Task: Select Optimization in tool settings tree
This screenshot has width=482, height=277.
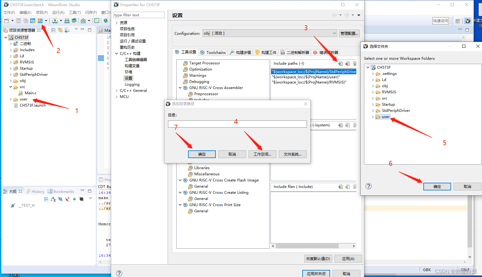Action: point(200,69)
